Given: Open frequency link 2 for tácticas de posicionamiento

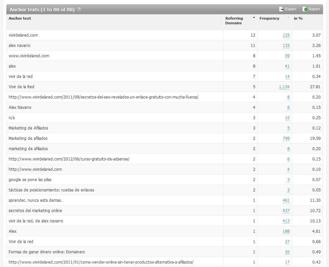Looking at the screenshot, I should pos(289,190).
